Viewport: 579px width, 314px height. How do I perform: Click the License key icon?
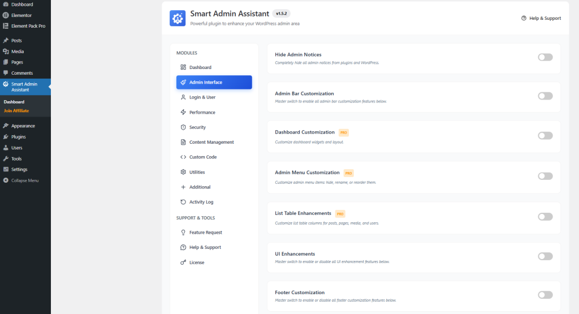coord(183,263)
